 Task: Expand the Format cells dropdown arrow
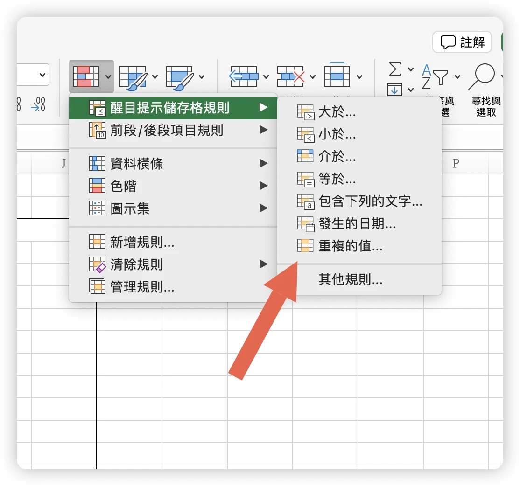tap(359, 77)
